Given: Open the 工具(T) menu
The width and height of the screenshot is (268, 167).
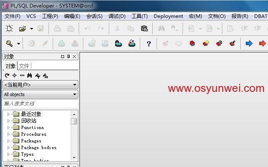Looking at the screenshot, I should 139,16.
